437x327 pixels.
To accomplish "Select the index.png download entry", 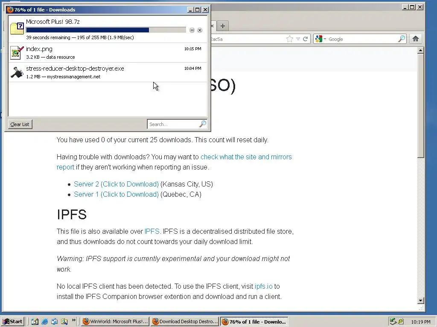I will point(108,52).
